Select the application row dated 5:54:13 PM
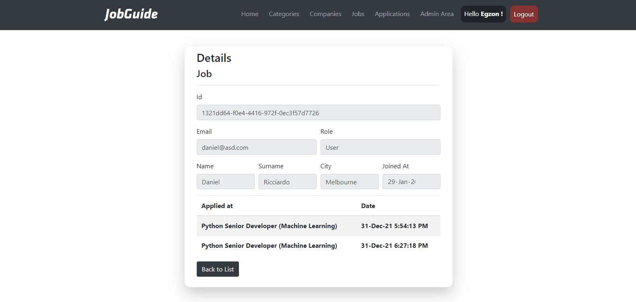The width and height of the screenshot is (636, 302). click(x=318, y=226)
